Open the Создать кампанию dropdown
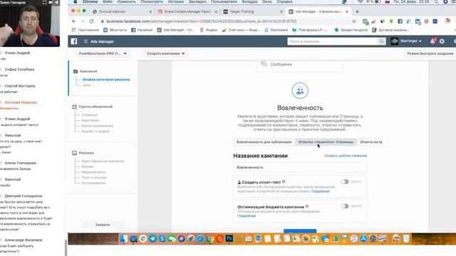 (x=165, y=53)
